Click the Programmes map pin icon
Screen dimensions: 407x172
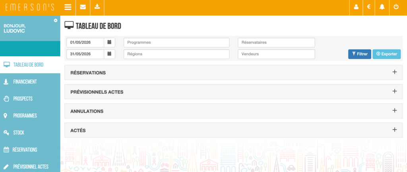point(6,116)
